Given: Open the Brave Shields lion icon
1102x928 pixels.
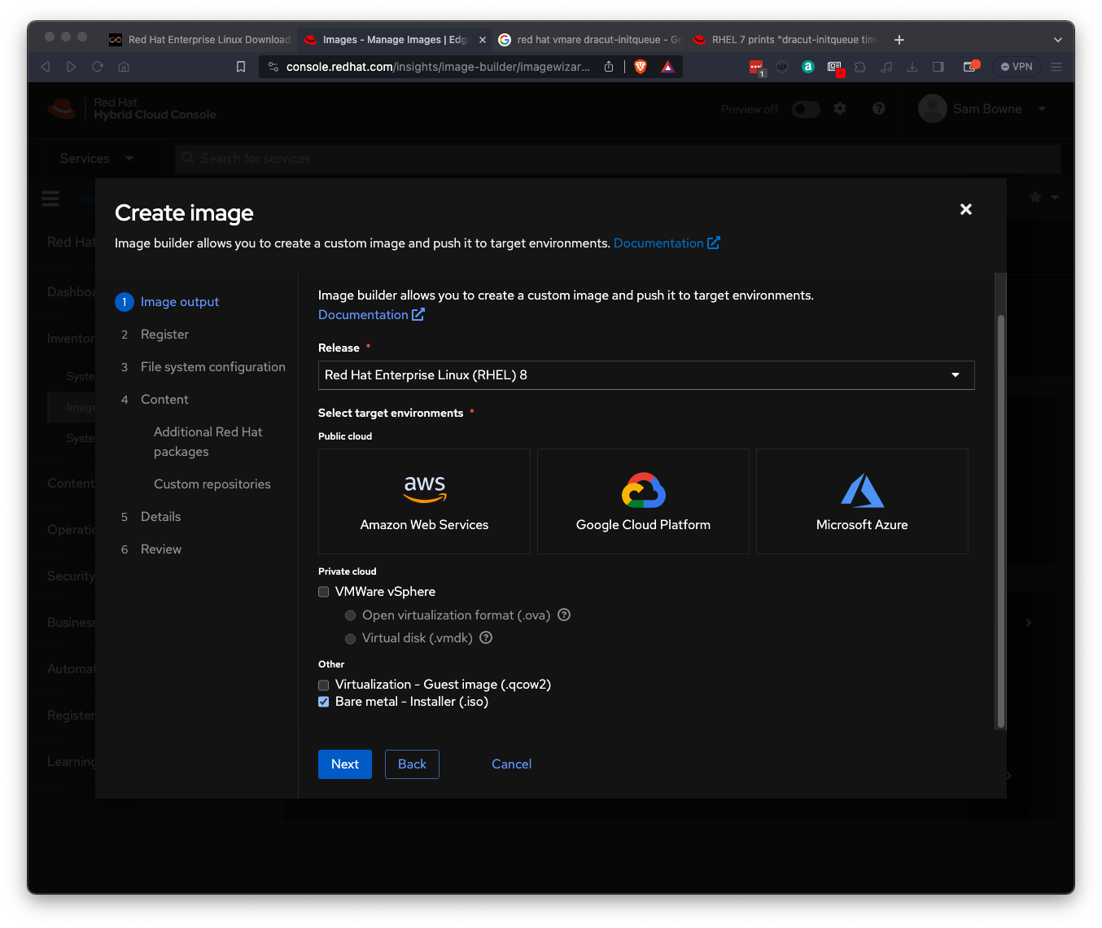Looking at the screenshot, I should click(641, 67).
